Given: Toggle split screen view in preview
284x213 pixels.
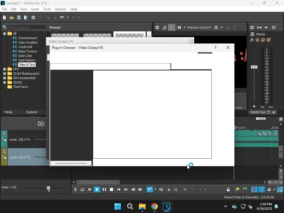Looking at the screenshot, I should 179,27.
